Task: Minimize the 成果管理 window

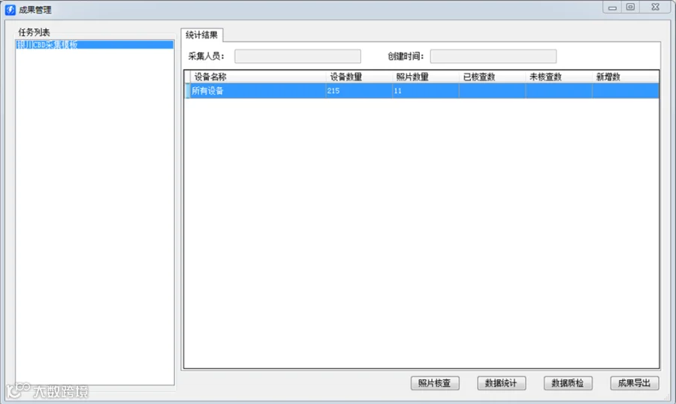Action: tap(612, 8)
